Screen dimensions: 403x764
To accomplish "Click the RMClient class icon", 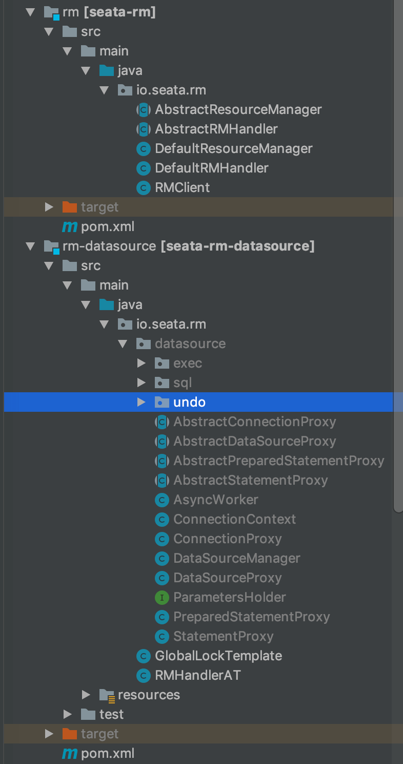I will [144, 188].
